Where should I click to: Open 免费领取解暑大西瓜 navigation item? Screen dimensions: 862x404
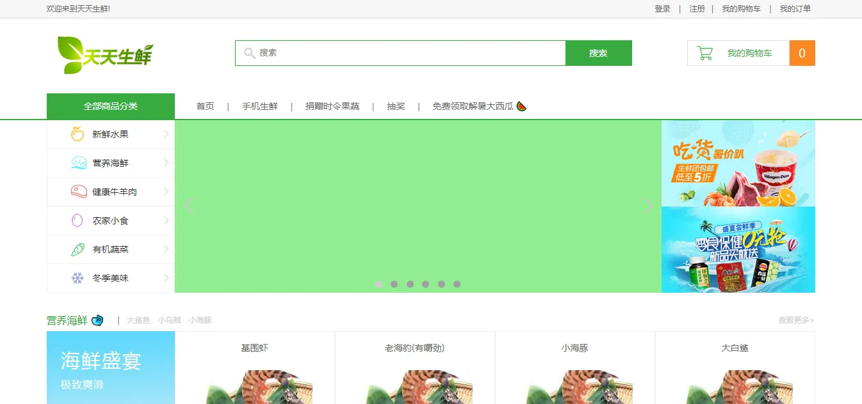(473, 106)
